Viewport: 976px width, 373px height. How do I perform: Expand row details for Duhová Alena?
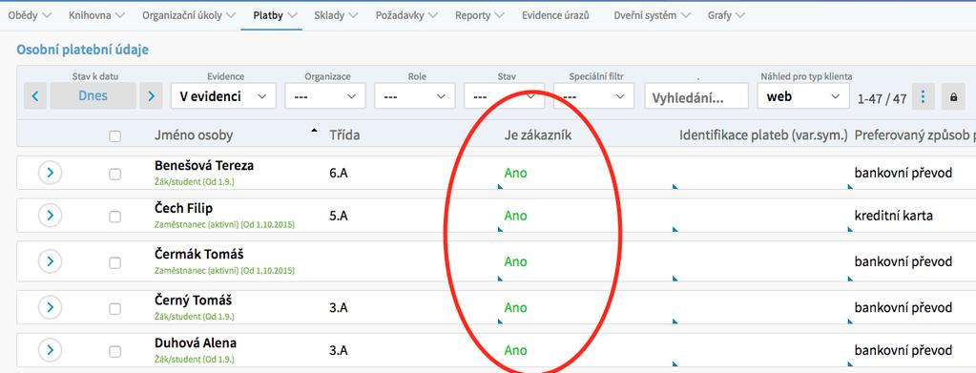[50, 351]
